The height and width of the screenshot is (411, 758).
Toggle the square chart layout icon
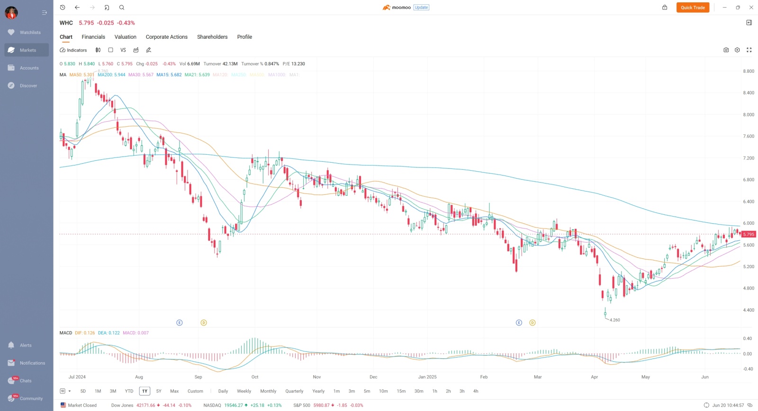click(x=110, y=50)
